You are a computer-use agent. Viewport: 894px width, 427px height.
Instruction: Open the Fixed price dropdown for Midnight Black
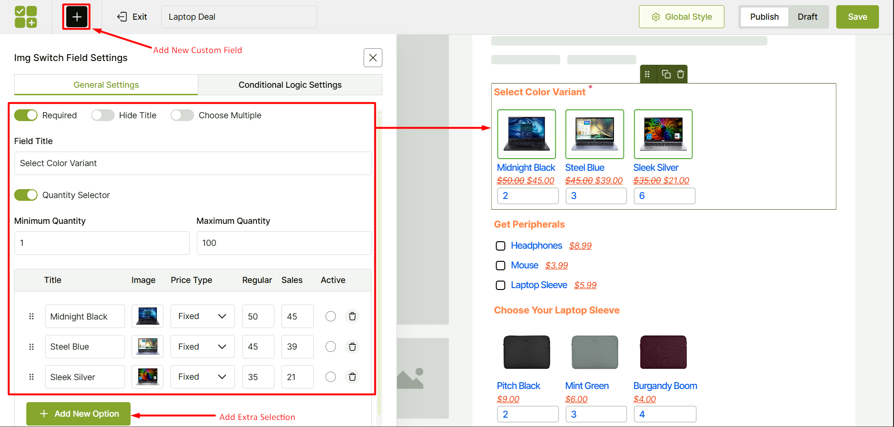[x=202, y=316]
